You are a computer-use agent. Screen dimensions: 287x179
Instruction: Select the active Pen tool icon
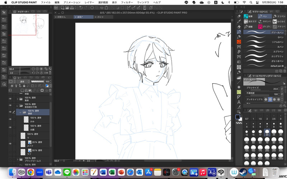point(239,32)
